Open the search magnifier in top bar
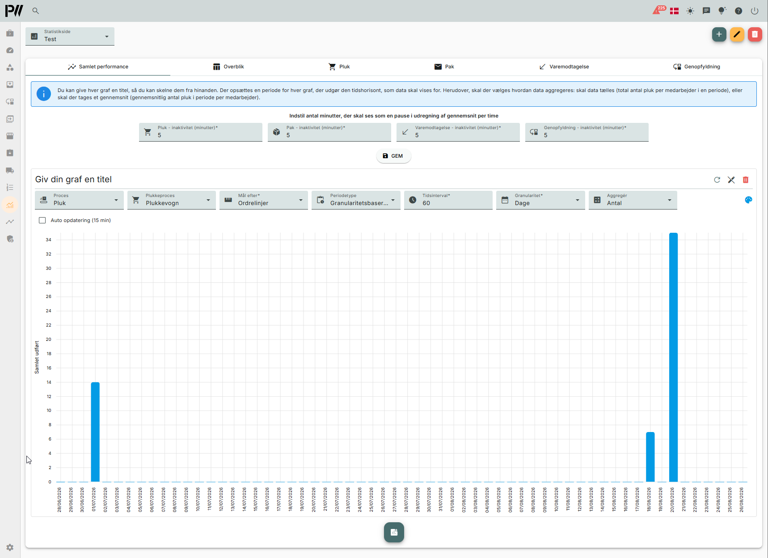Viewport: 768px width, 558px height. (36, 11)
